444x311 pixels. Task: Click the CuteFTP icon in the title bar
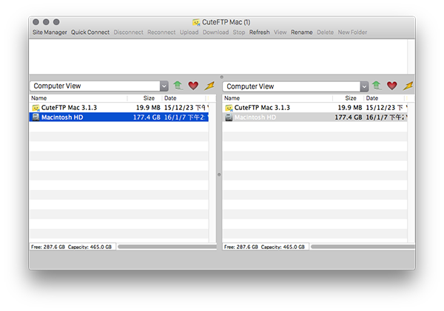[x=196, y=22]
